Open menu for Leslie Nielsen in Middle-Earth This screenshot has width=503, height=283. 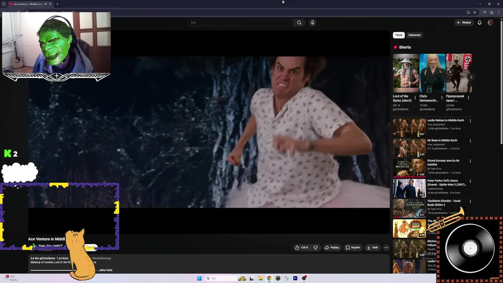(x=470, y=121)
